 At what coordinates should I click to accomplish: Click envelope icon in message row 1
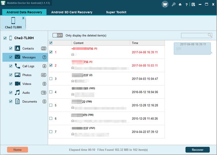coord(73,54)
